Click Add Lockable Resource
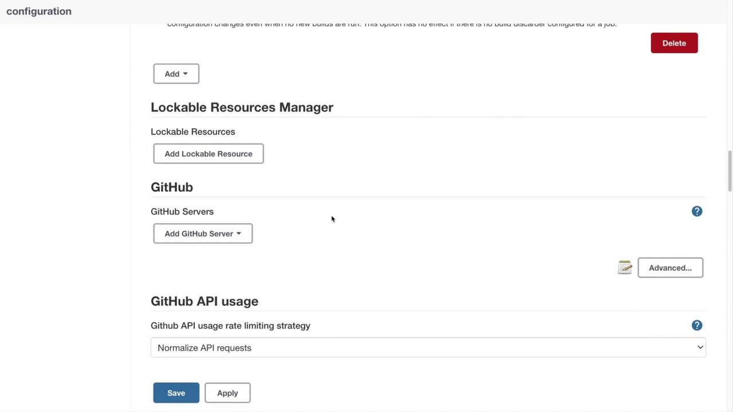The width and height of the screenshot is (733, 412). [208, 154]
